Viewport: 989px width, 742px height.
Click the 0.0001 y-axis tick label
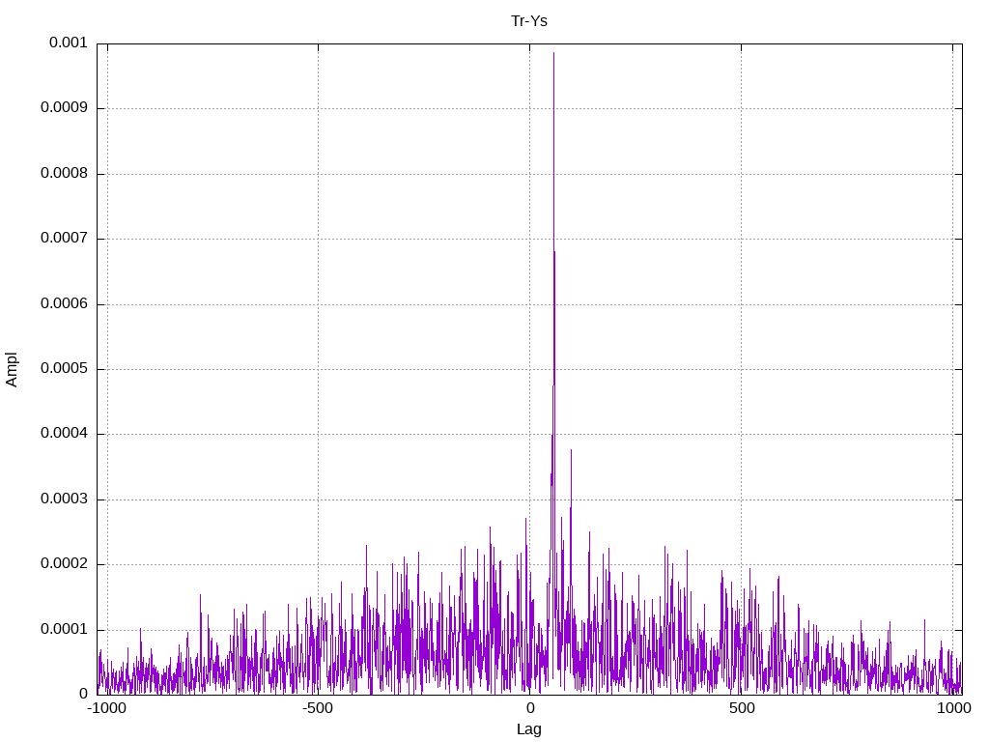(x=65, y=629)
